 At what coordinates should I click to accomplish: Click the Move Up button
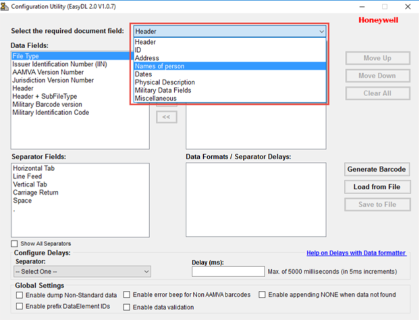point(377,58)
